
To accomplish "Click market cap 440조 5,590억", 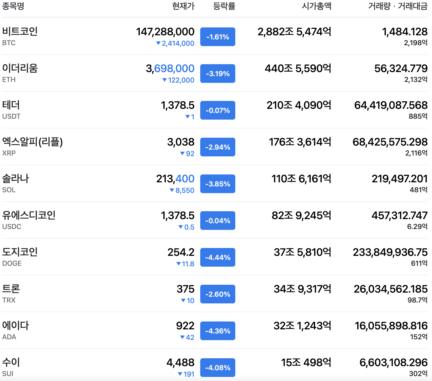I will (298, 68).
